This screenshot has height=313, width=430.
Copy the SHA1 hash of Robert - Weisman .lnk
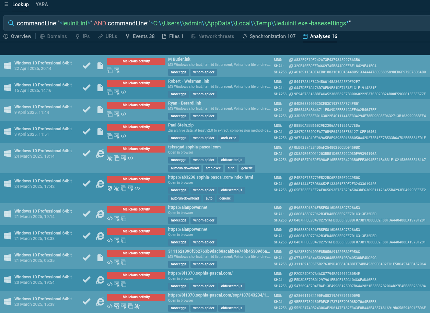click(291, 88)
